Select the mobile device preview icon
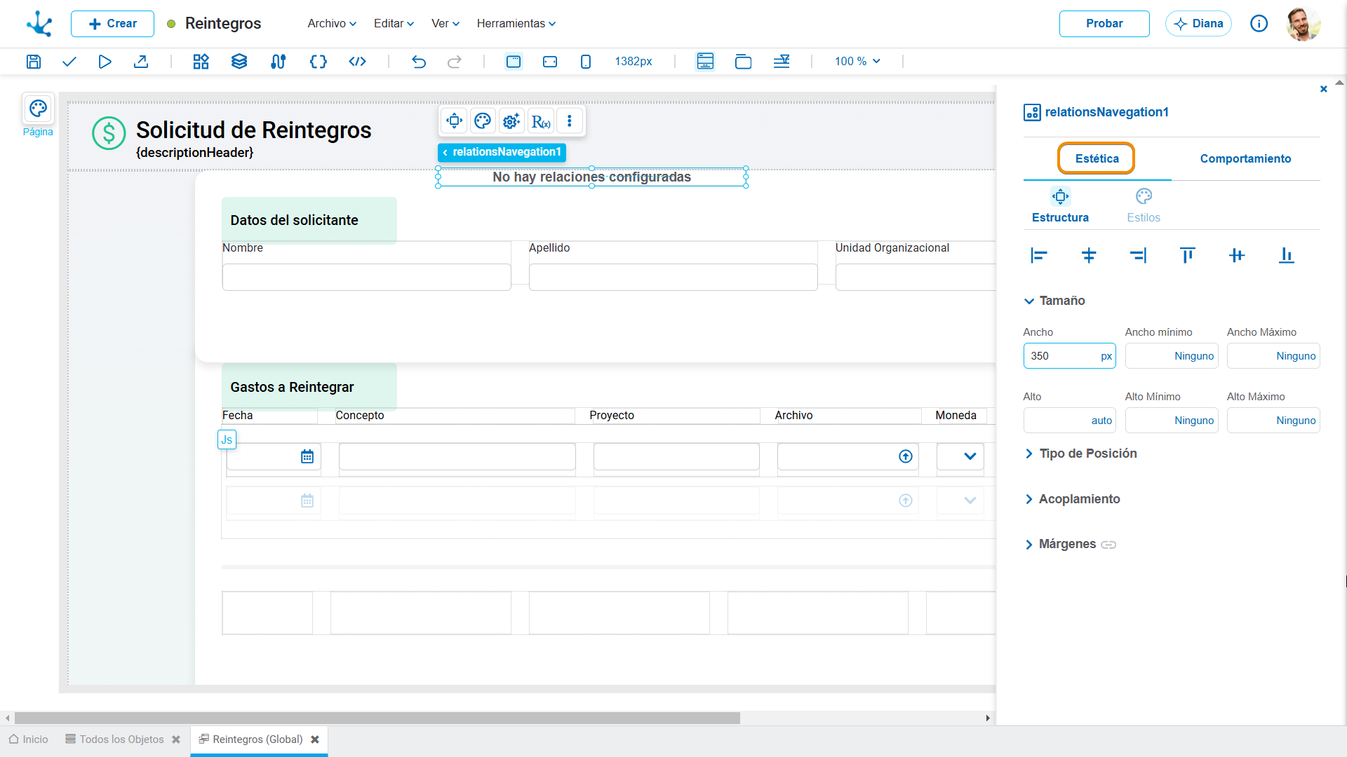Screen dimensions: 1347x757 pyautogui.click(x=586, y=62)
